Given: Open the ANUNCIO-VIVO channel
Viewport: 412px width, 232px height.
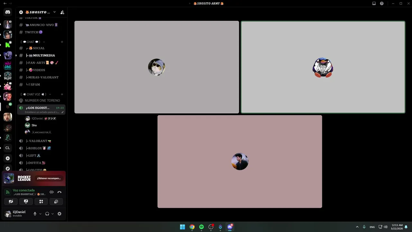Looking at the screenshot, I should click(x=41, y=25).
